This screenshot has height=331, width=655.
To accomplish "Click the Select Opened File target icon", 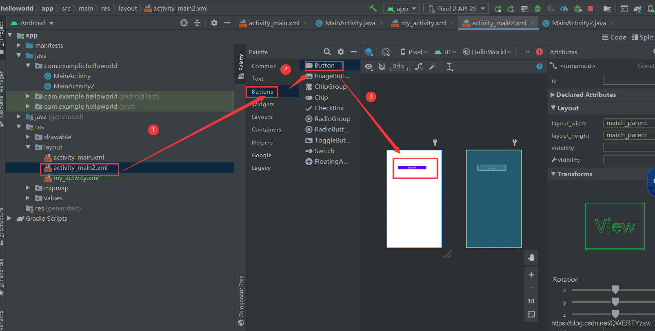I will [184, 23].
